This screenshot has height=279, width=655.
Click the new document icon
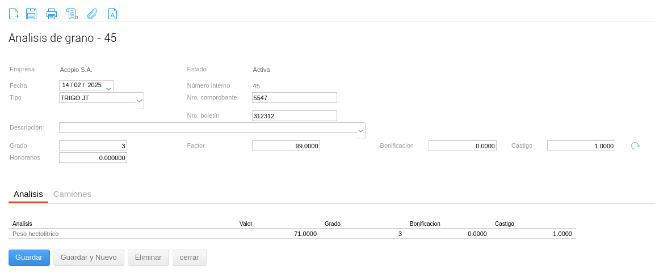tap(14, 14)
